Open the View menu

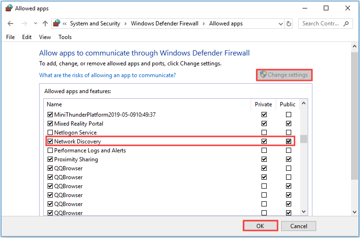point(45,37)
